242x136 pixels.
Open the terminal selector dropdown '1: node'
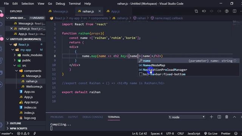(x=186, y=117)
